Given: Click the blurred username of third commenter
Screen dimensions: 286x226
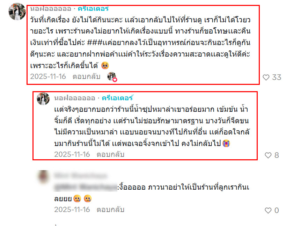Looking at the screenshot, I should [x=81, y=175].
